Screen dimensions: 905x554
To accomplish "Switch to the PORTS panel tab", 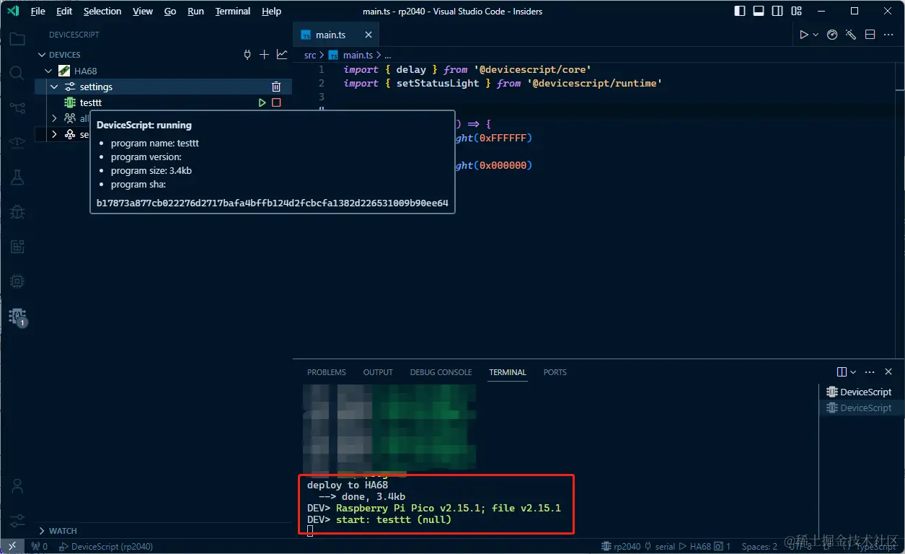I will tap(555, 372).
